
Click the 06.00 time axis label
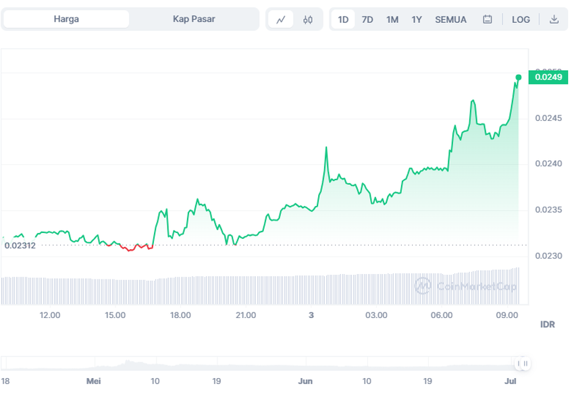click(441, 315)
